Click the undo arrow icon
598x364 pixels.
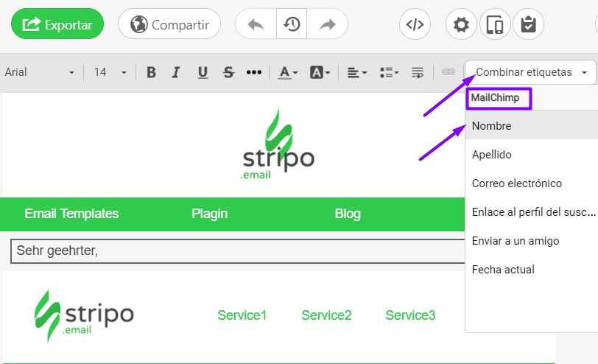click(256, 24)
